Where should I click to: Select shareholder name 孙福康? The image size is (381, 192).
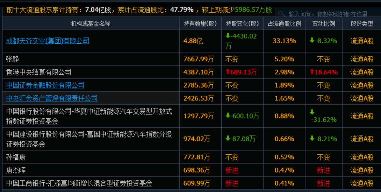pyautogui.click(x=16, y=157)
